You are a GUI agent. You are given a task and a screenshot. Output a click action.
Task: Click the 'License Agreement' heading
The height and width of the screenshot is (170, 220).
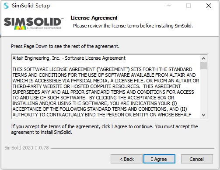(94, 18)
